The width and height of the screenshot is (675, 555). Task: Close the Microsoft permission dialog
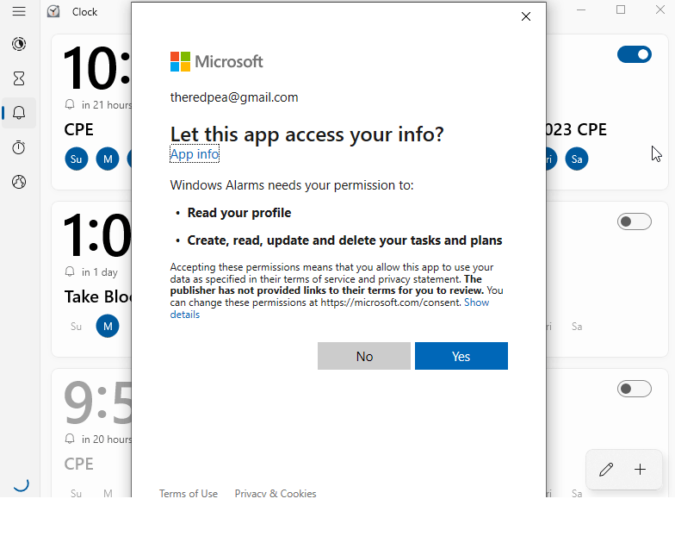[525, 17]
